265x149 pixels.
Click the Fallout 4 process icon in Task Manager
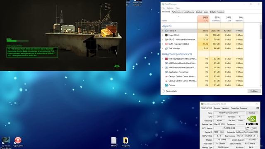[x=166, y=31]
